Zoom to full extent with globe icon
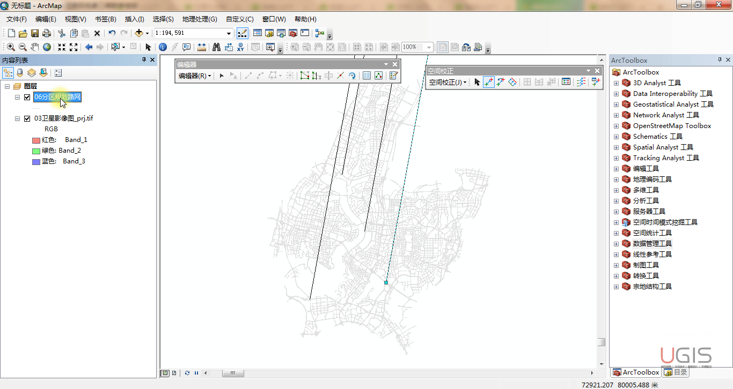 click(47, 47)
